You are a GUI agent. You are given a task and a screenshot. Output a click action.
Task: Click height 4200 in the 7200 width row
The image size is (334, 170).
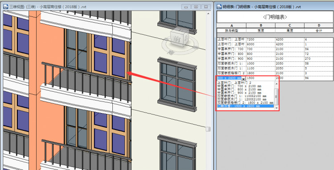click(x=290, y=40)
